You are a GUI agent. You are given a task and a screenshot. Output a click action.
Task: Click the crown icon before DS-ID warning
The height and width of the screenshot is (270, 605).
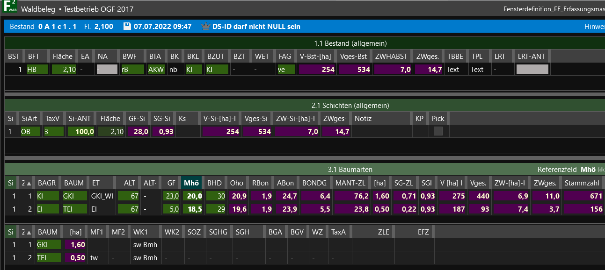click(205, 27)
